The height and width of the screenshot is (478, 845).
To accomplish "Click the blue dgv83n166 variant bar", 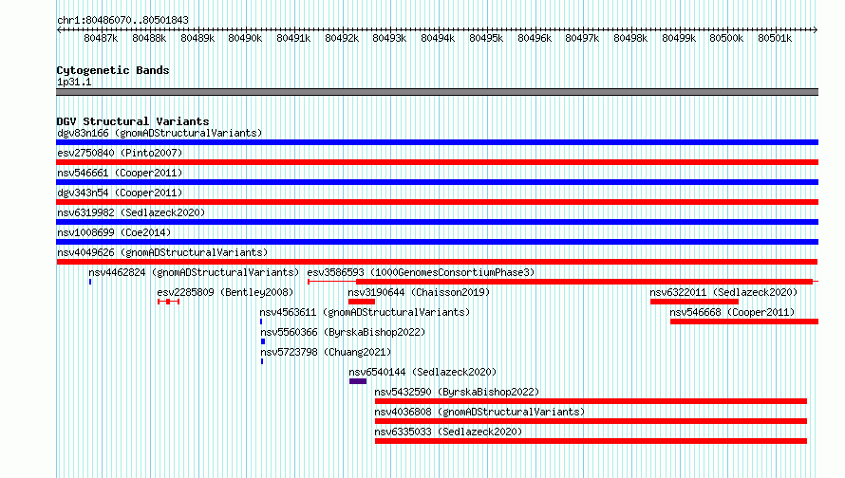I will 437,142.
